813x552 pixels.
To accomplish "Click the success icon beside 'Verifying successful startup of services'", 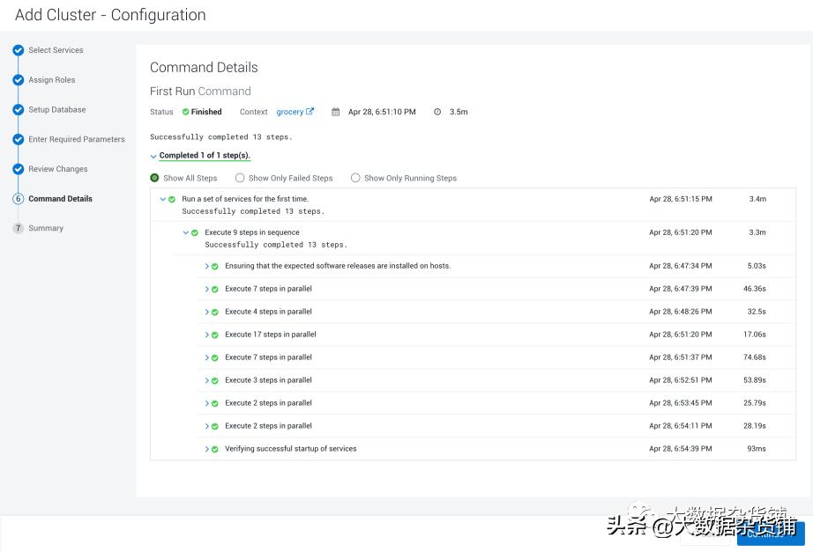I will (x=213, y=448).
